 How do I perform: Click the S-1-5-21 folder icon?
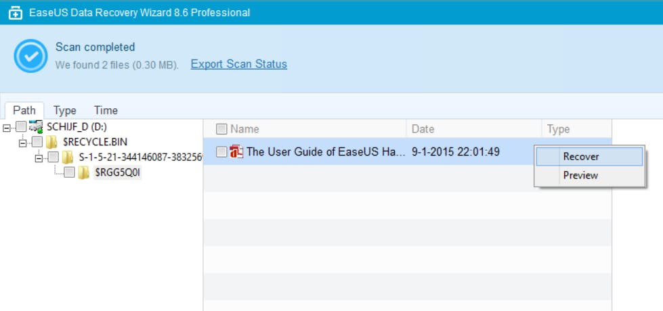click(x=68, y=158)
